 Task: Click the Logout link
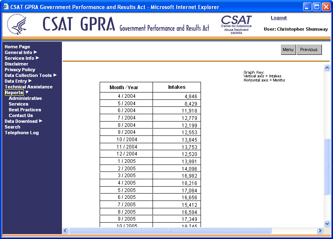(278, 18)
